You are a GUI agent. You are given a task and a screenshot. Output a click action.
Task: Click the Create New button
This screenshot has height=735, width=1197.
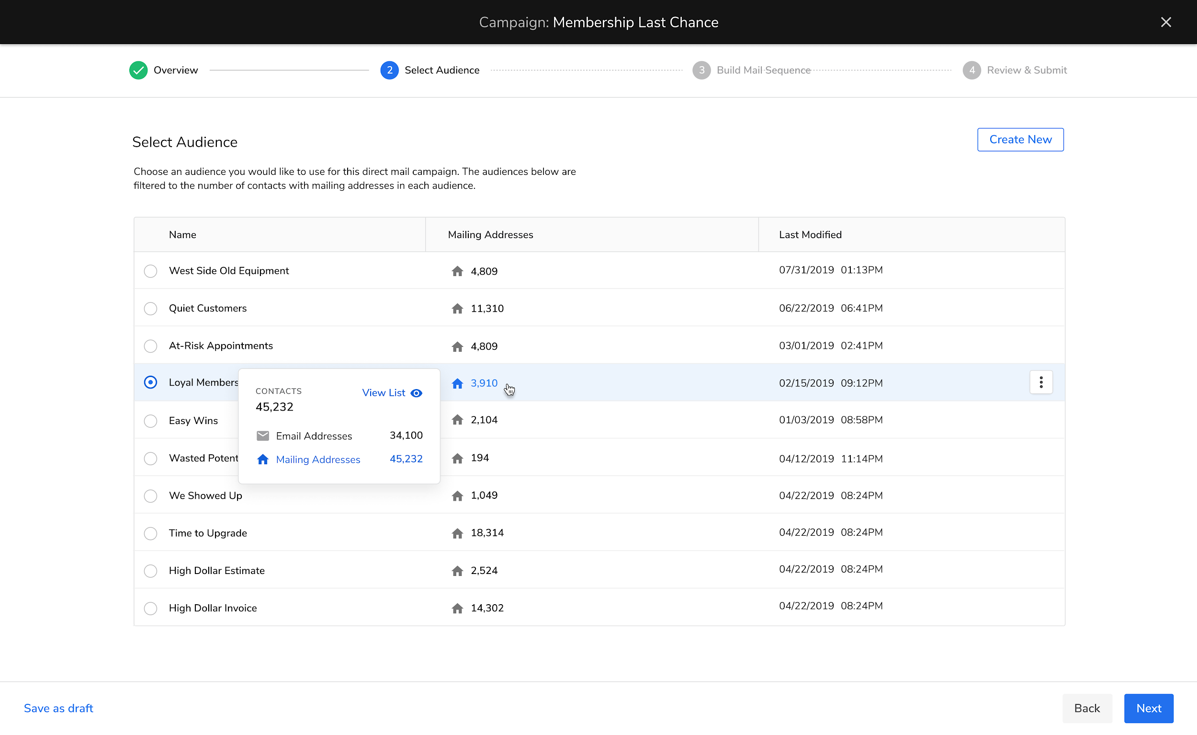(x=1020, y=139)
